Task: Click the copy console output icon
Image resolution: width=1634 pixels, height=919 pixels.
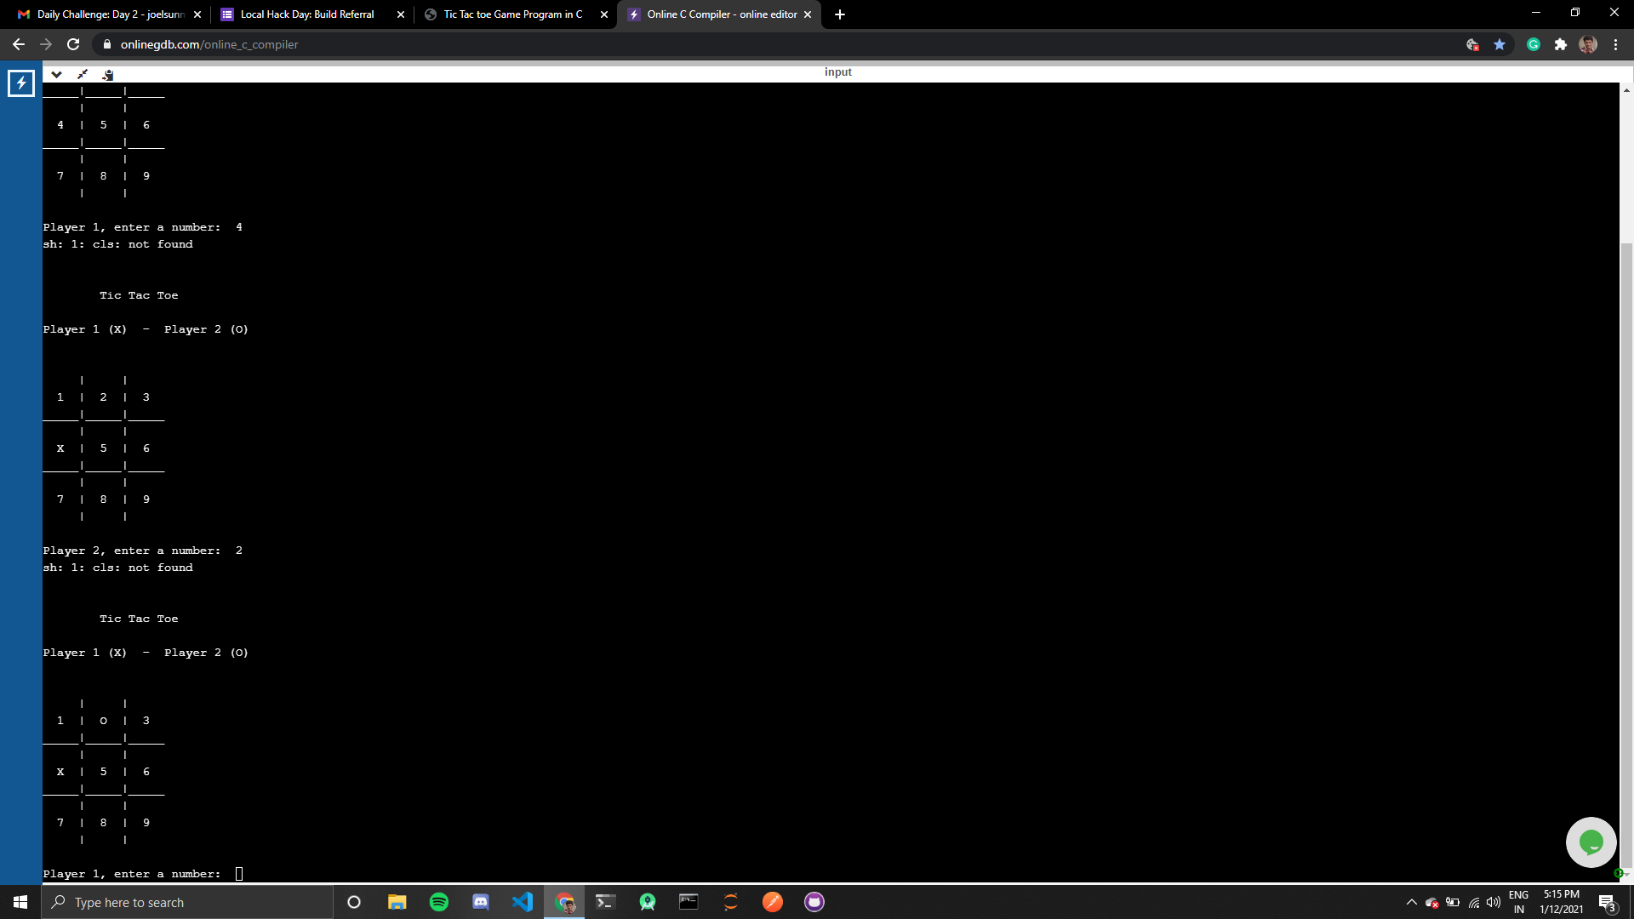Action: [x=108, y=75]
